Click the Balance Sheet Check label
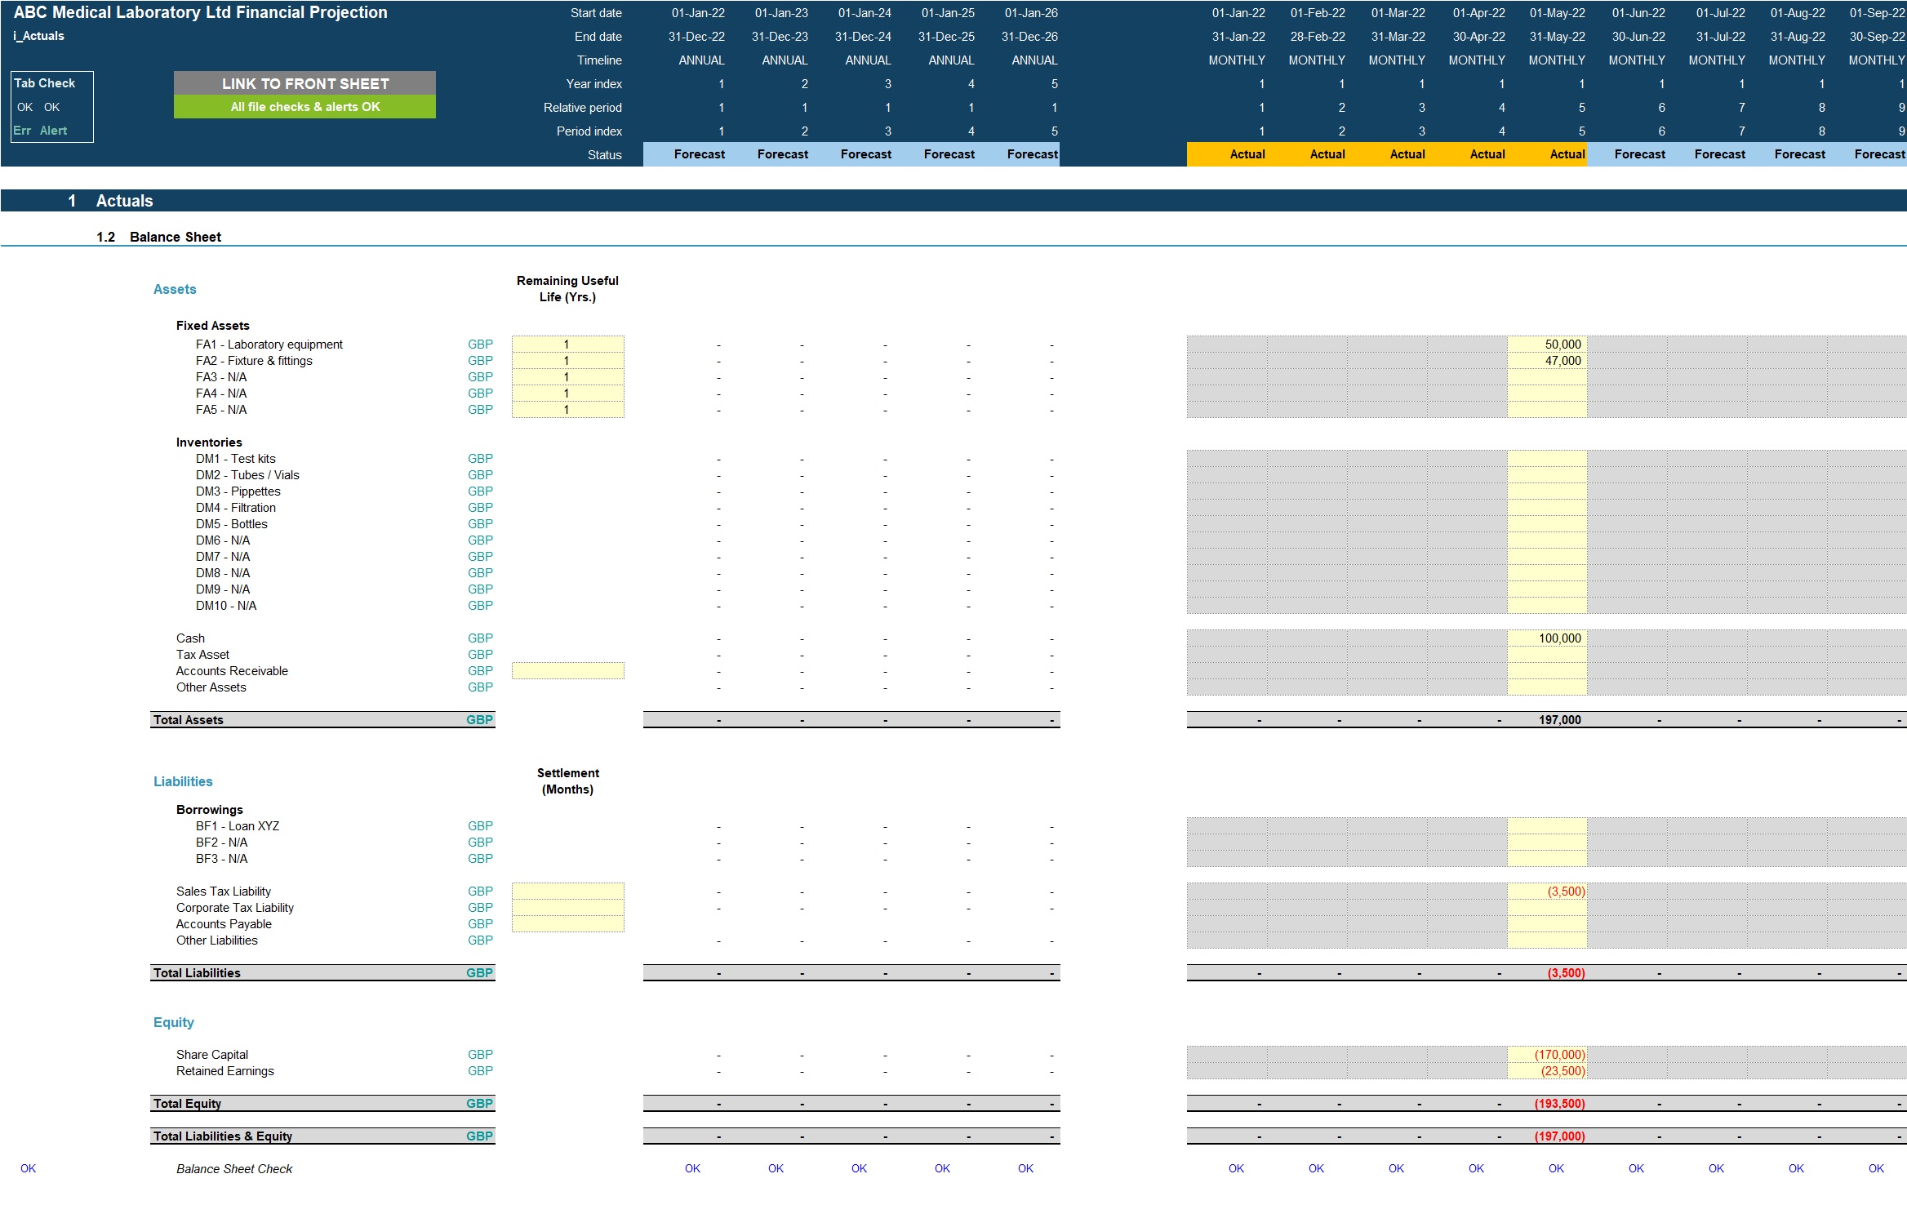The image size is (1907, 1205). coord(234,1169)
